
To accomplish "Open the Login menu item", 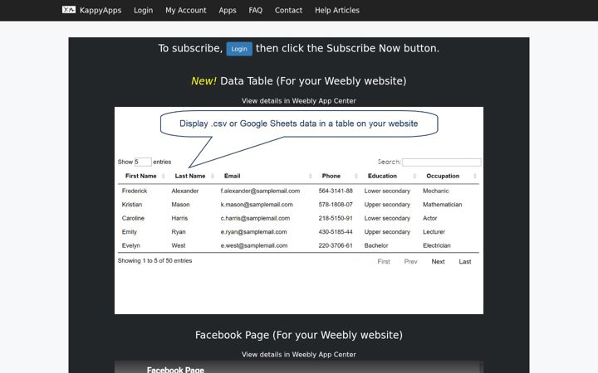I will 144,10.
